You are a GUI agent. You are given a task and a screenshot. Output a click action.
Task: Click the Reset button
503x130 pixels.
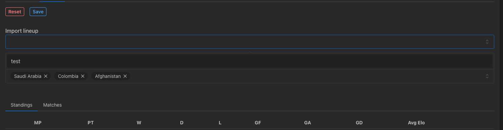[15, 12]
